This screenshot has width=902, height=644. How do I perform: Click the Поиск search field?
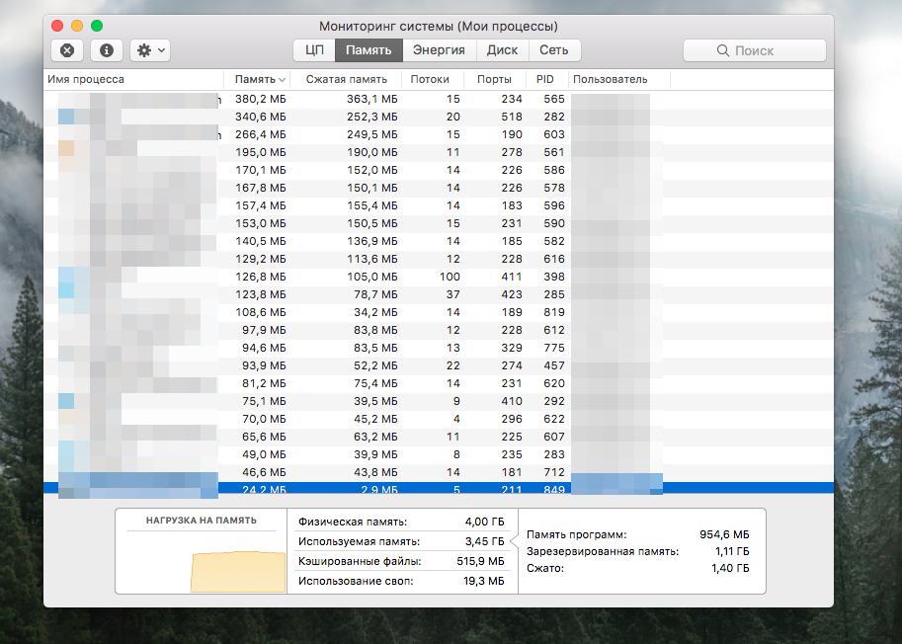755,50
